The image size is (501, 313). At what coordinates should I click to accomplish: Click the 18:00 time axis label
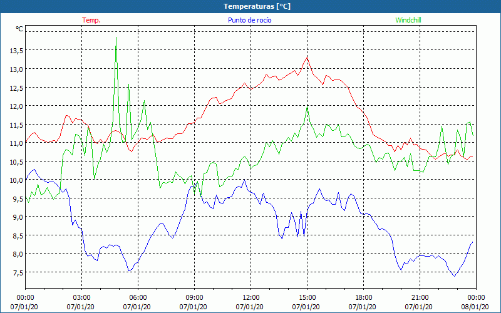(364, 297)
